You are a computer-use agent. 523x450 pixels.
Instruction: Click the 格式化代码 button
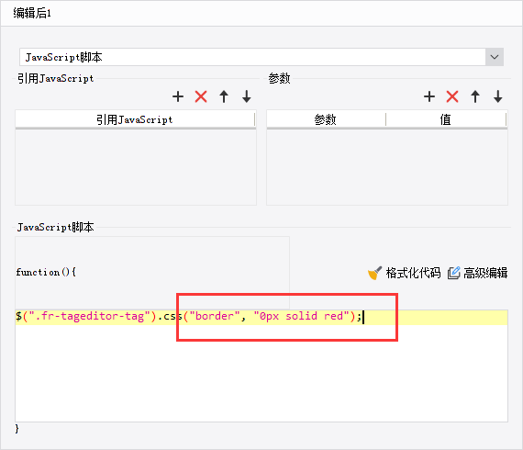click(x=405, y=273)
